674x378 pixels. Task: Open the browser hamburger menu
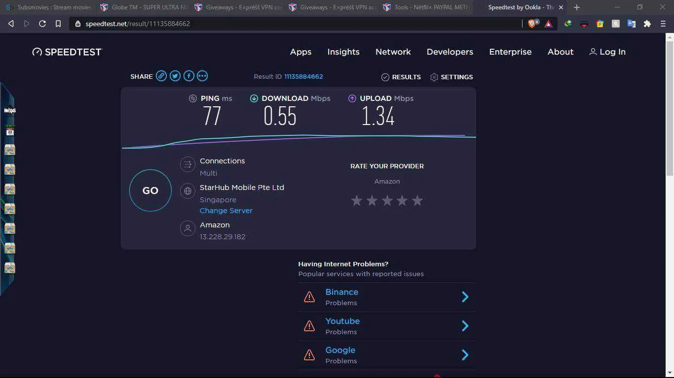pyautogui.click(x=663, y=24)
